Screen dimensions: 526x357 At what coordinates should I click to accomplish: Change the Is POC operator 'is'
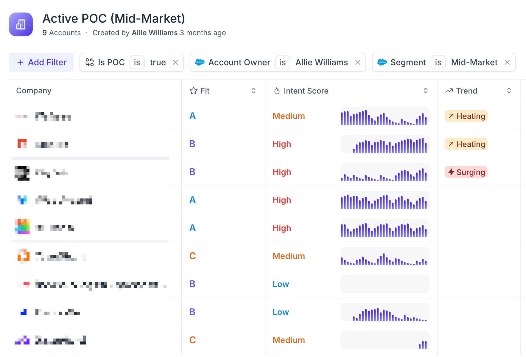coord(137,62)
